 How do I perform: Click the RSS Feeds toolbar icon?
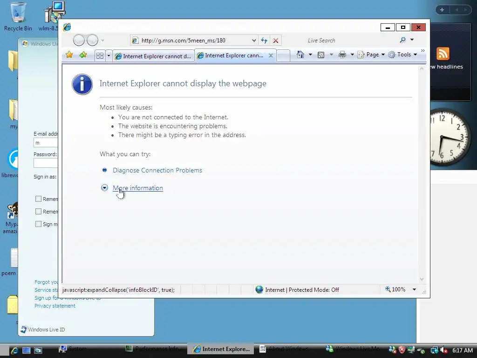click(x=321, y=55)
